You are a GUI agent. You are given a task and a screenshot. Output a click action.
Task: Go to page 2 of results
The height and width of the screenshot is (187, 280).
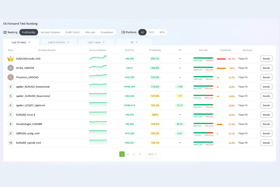[128, 154]
